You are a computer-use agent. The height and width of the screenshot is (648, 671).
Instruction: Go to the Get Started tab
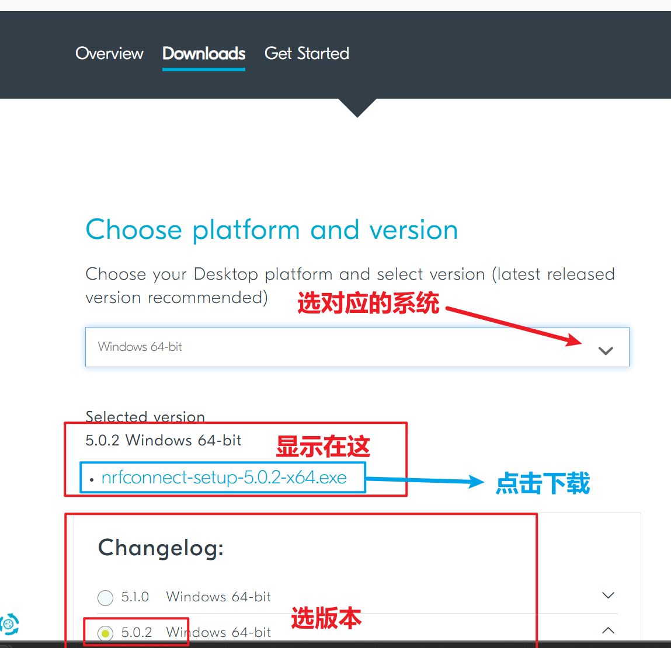pos(307,54)
